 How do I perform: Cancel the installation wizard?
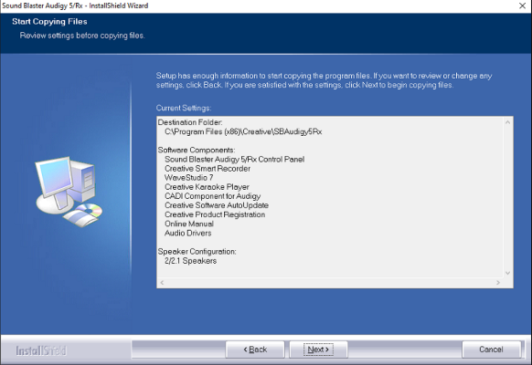point(491,349)
